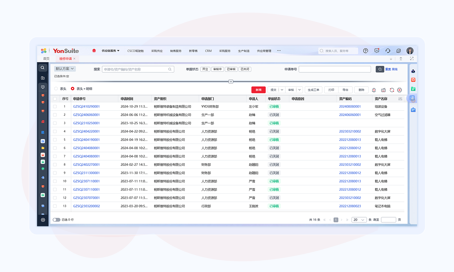454x272 pixels.
Task: Click the red home icon in the top navigation
Action: tap(94, 51)
